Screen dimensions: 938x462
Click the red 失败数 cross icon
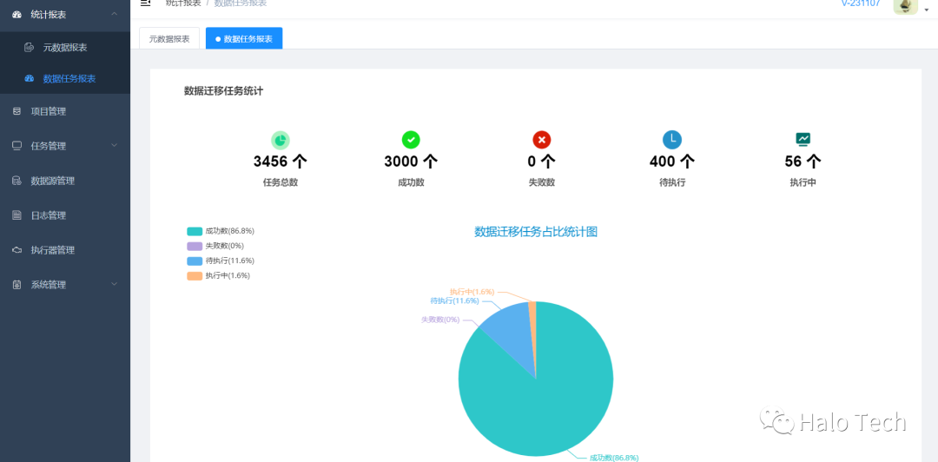point(542,140)
